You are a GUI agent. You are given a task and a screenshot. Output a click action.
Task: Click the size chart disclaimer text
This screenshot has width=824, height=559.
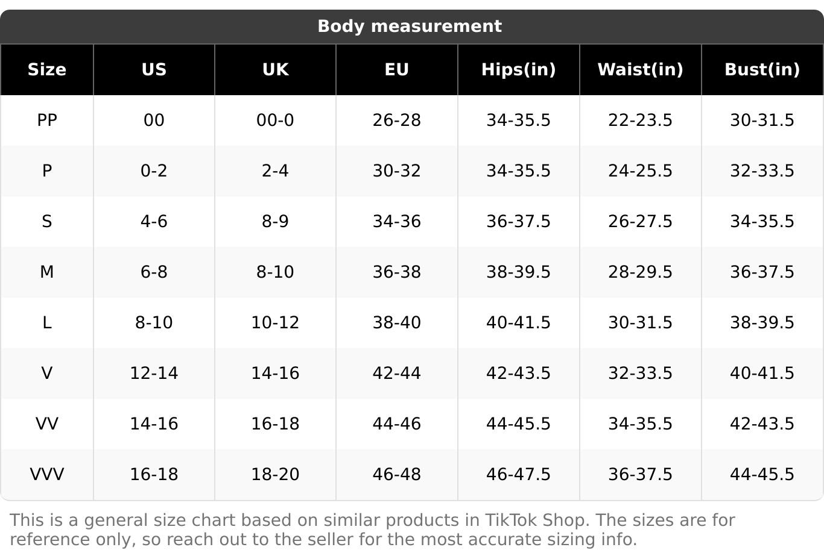coord(372,529)
